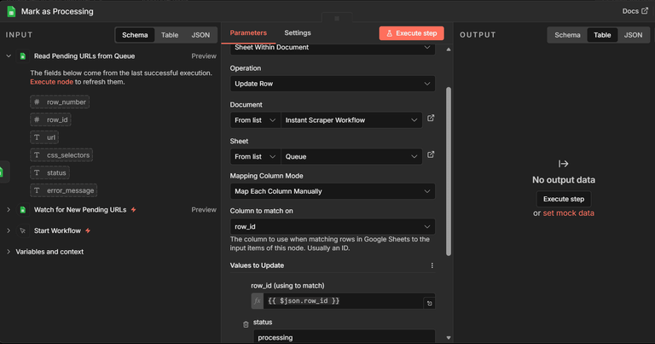Click the parameters panel vertical scrollbar
The height and width of the screenshot is (344, 655).
click(449, 172)
